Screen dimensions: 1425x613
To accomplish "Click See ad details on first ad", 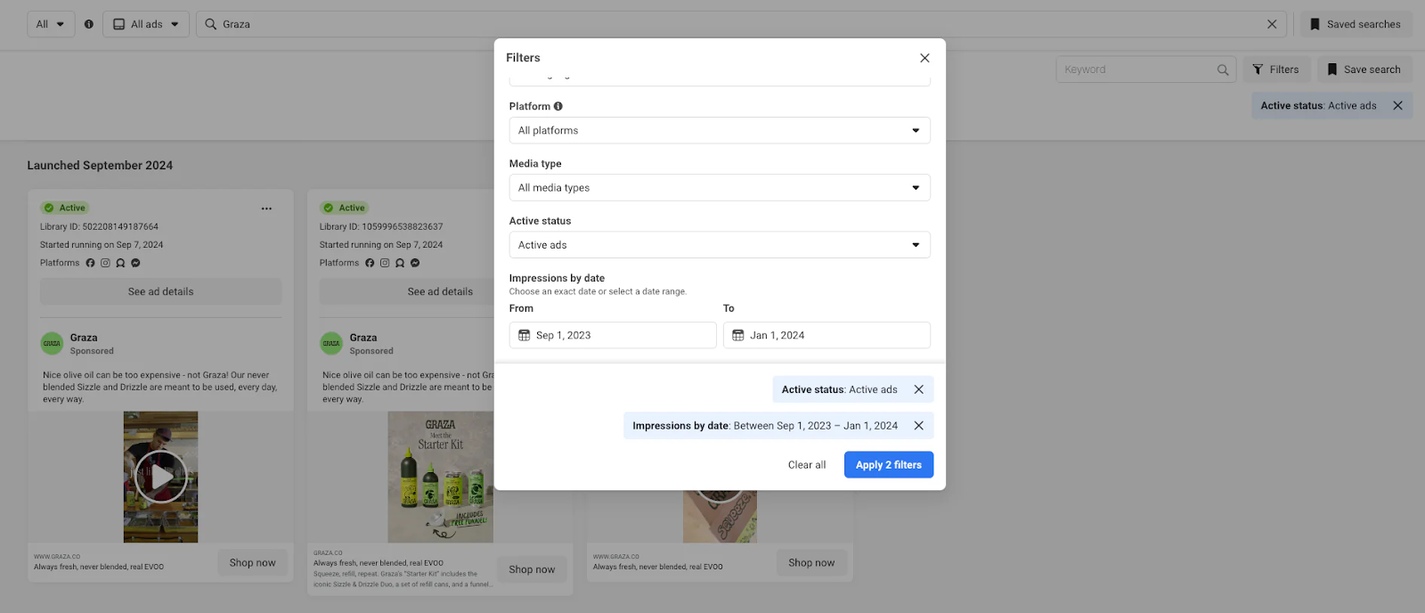I will pyautogui.click(x=160, y=291).
